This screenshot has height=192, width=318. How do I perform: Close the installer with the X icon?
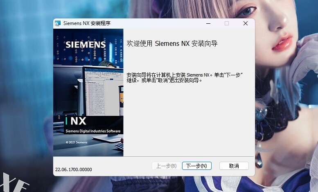click(246, 24)
